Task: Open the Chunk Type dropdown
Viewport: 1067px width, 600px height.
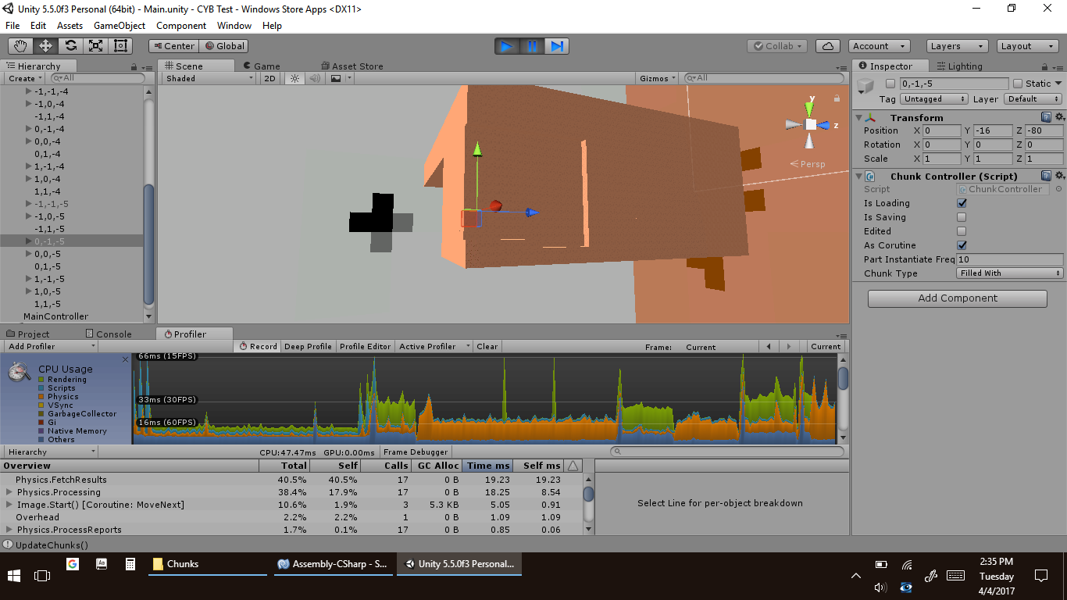Action: pyautogui.click(x=1010, y=273)
